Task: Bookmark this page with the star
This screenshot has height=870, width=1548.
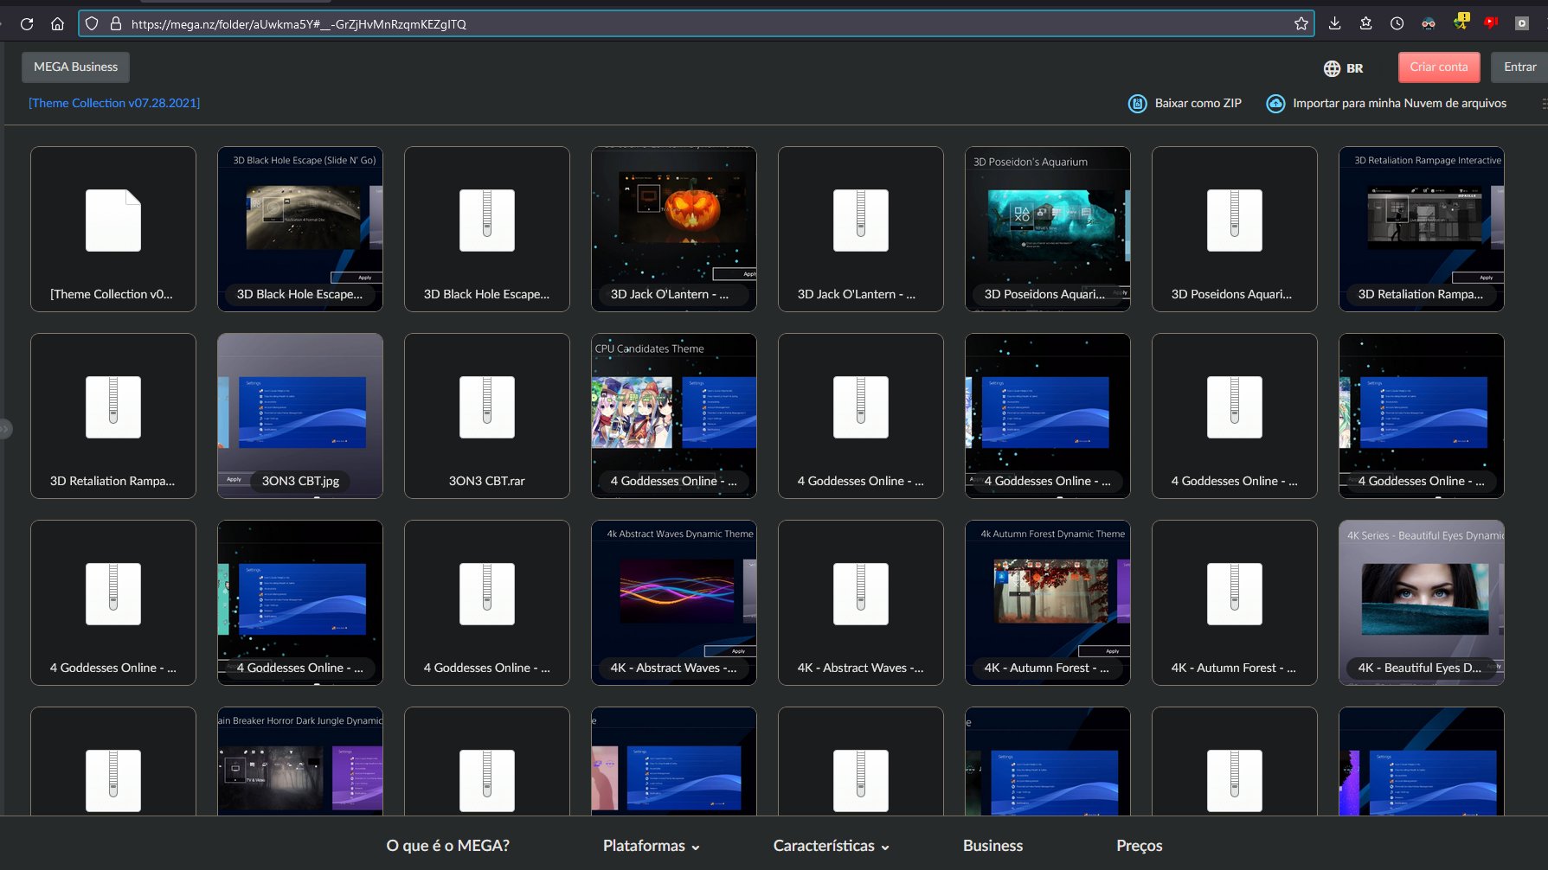Action: (1301, 24)
